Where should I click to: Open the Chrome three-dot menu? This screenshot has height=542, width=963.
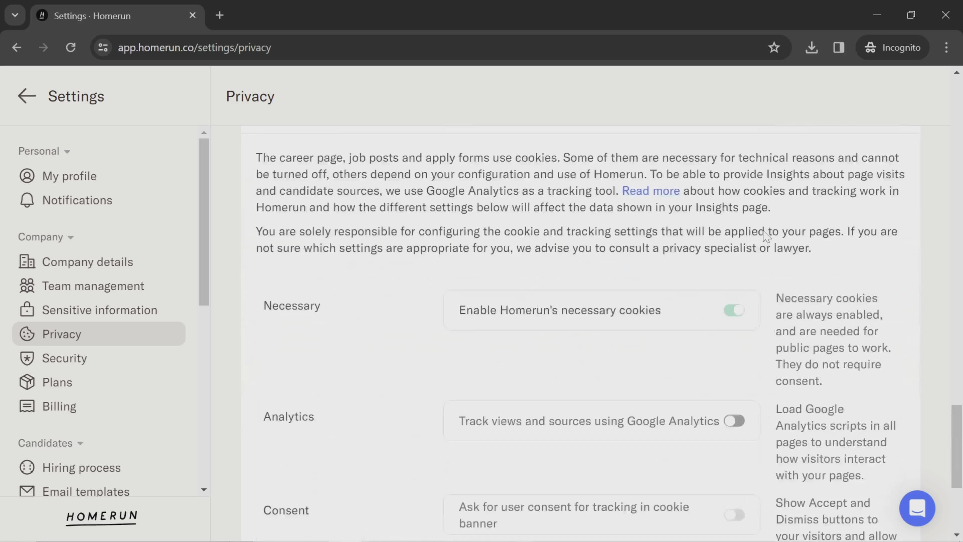point(946,47)
